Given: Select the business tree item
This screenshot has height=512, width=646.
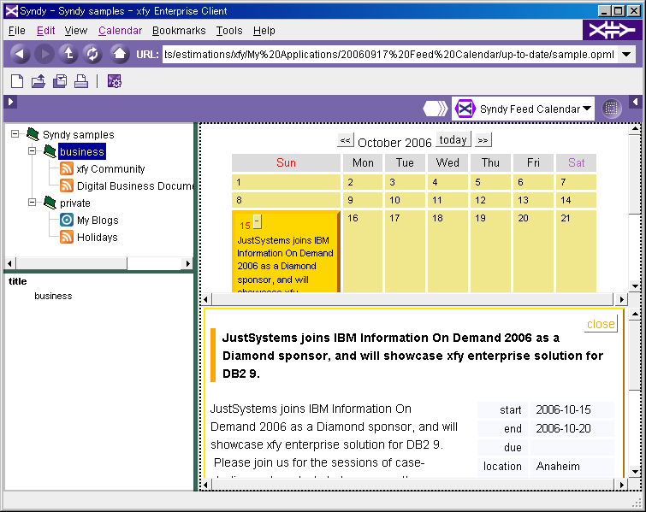Looking at the screenshot, I should (81, 151).
